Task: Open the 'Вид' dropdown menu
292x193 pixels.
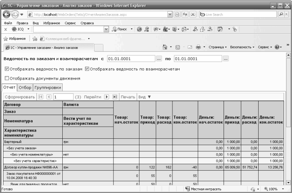Action: point(145,97)
